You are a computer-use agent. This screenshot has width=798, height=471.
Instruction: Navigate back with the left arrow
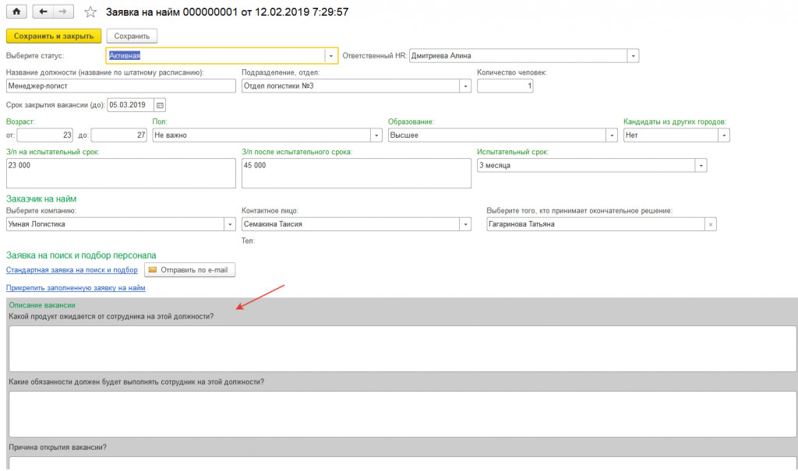(x=44, y=11)
